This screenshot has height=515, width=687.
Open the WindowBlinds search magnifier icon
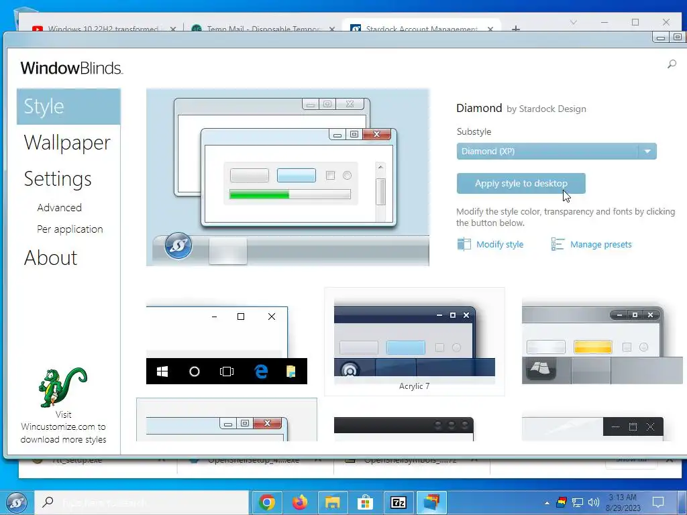[x=672, y=64]
